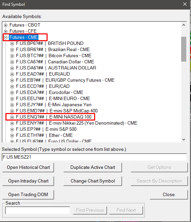Click the Find Previous button
Image resolution: width=191 pixels, height=222 pixels.
point(90,210)
